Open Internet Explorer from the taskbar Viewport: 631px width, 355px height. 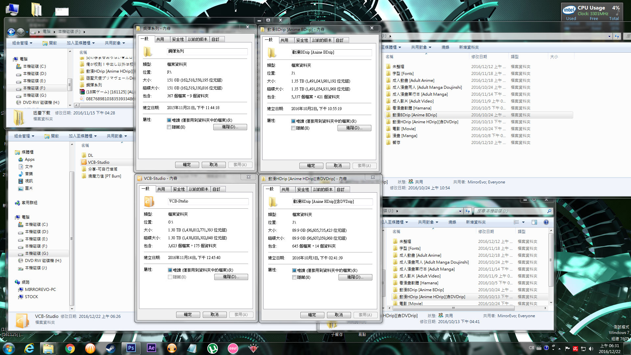pos(29,348)
